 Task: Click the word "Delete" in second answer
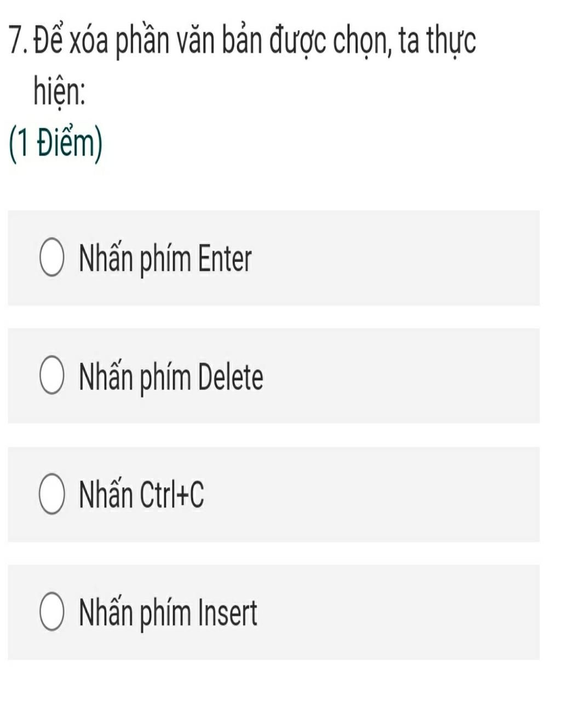click(x=230, y=377)
